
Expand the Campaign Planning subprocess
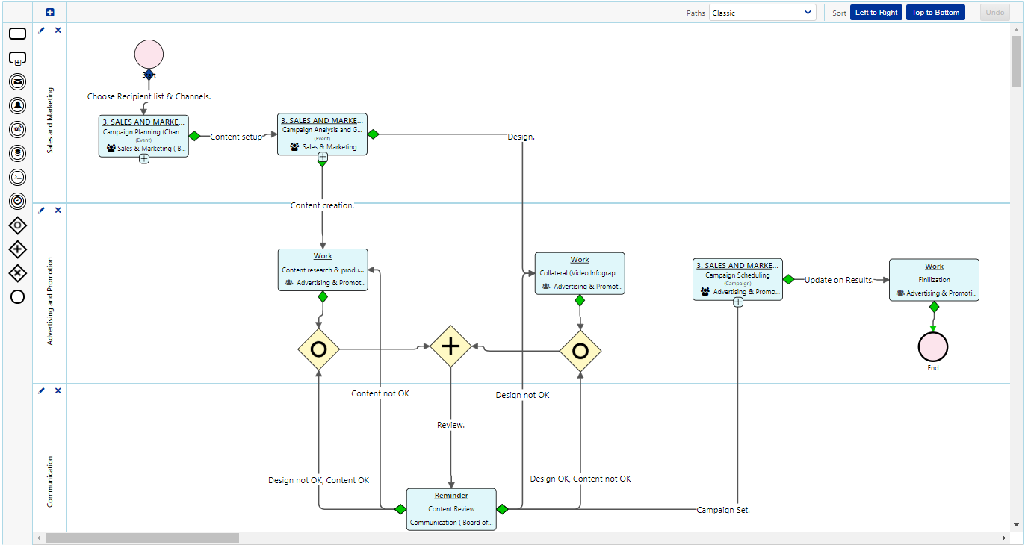[x=143, y=158]
